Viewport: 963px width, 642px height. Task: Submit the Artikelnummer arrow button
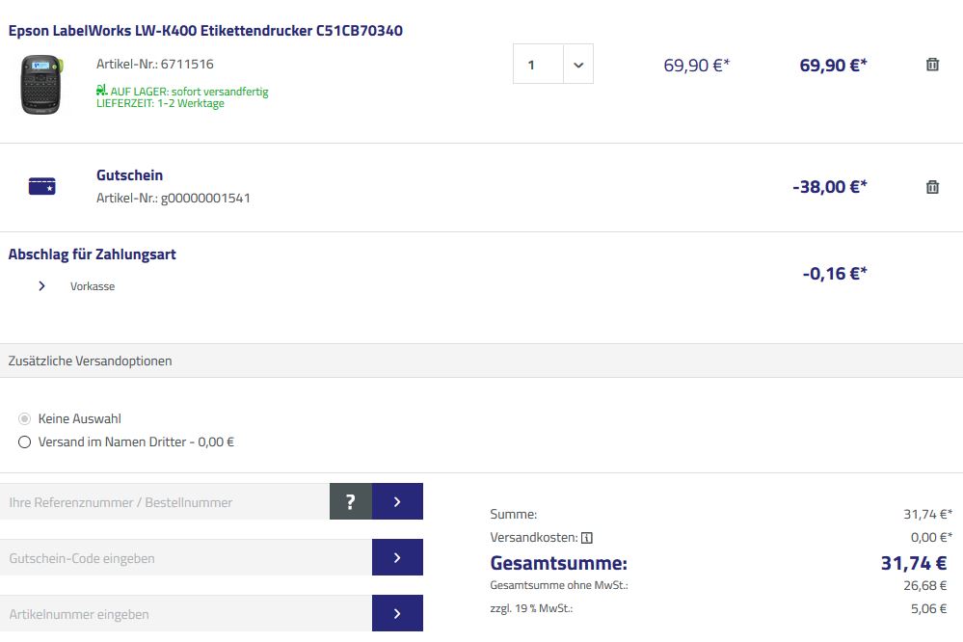pos(397,613)
